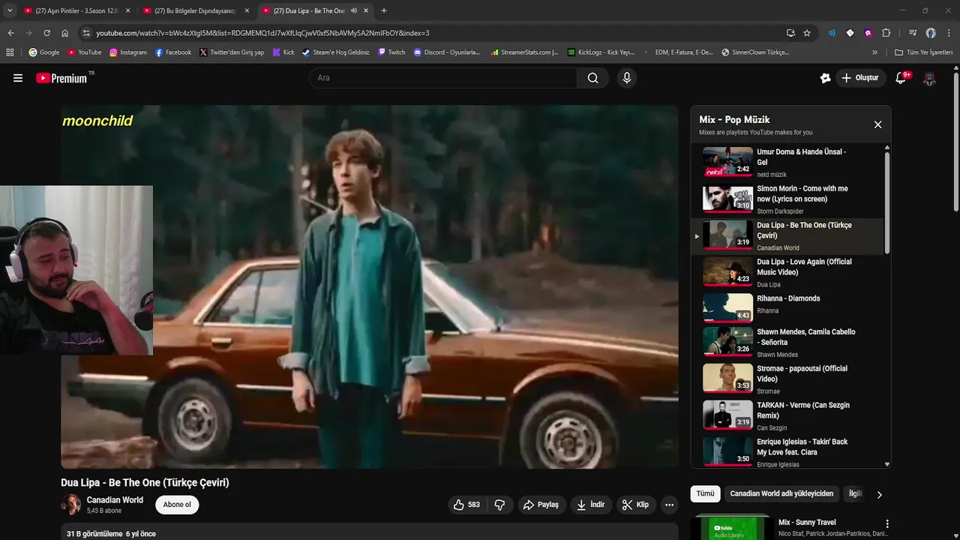Click the main video player area
This screenshot has width=960, height=540.
click(x=370, y=286)
